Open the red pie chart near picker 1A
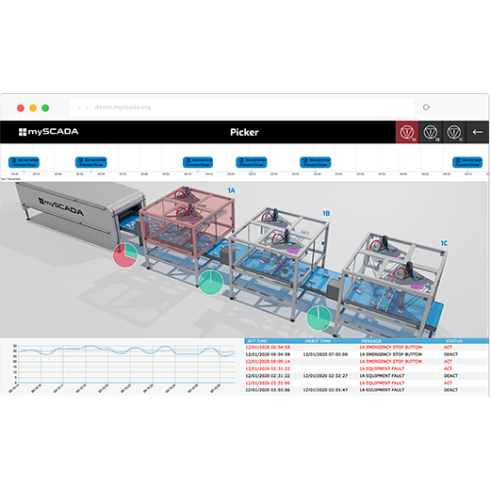 (125, 255)
